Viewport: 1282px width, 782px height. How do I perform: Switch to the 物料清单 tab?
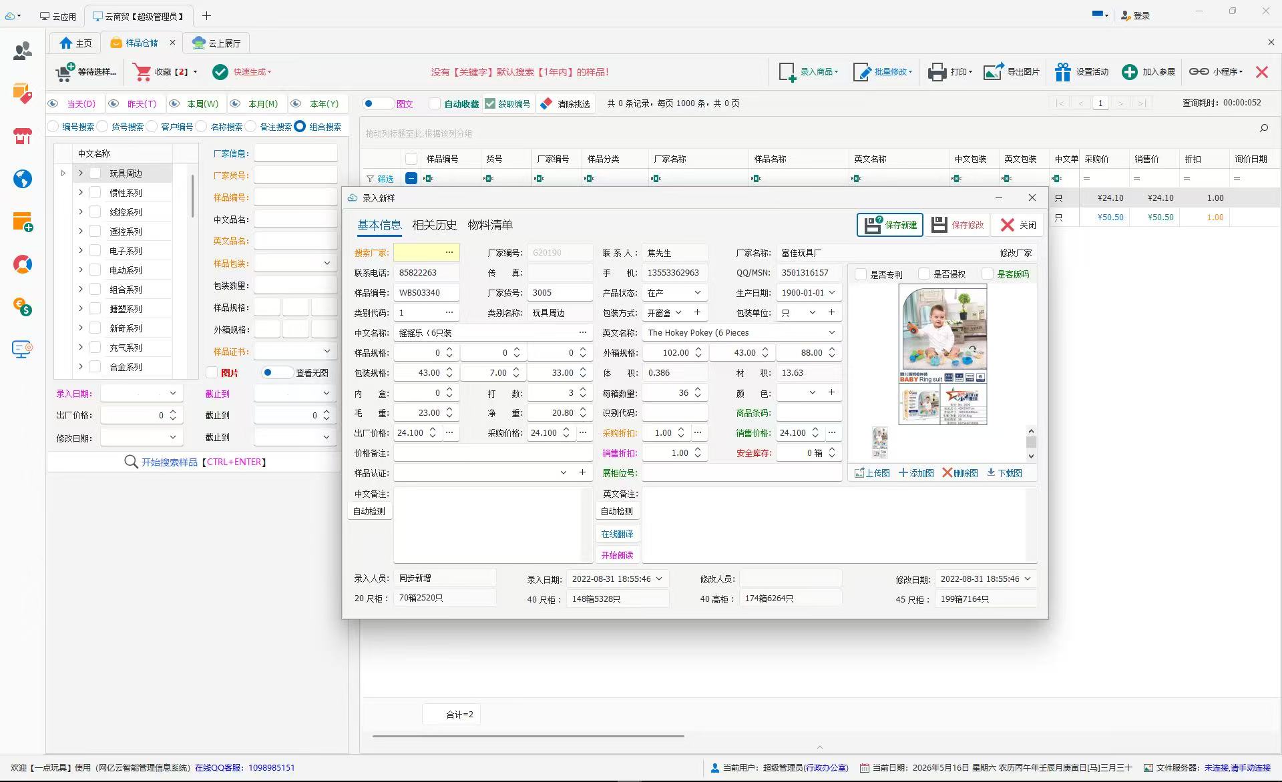[490, 225]
